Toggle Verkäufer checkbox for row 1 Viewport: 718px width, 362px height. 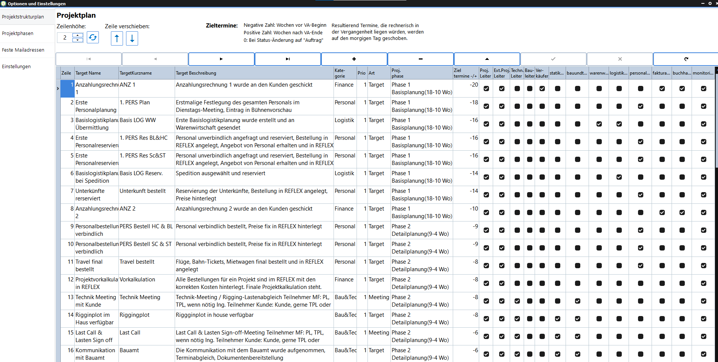pyautogui.click(x=542, y=89)
